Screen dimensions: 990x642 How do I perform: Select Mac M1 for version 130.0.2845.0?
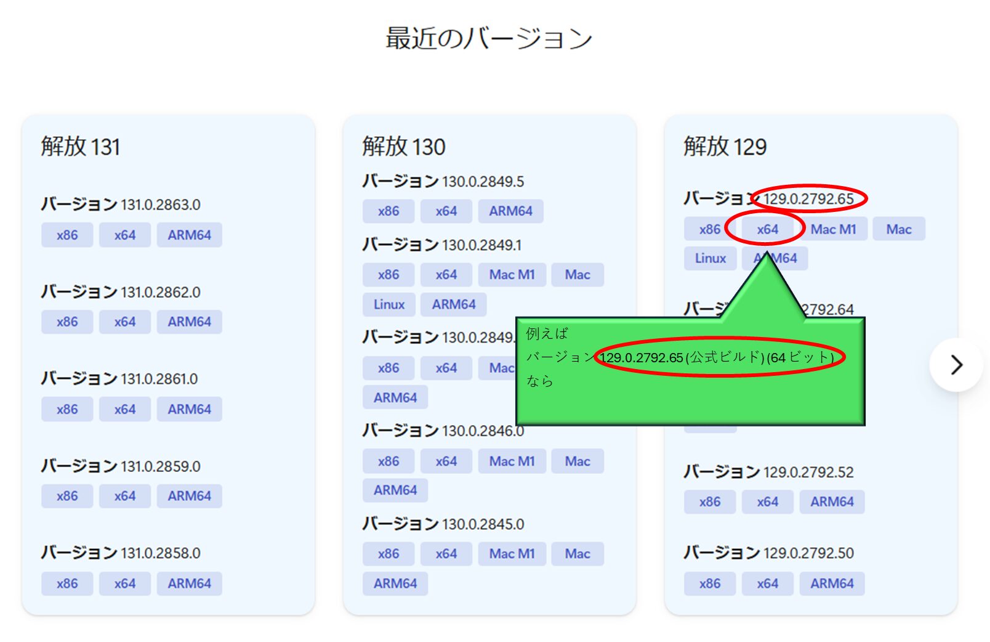512,554
